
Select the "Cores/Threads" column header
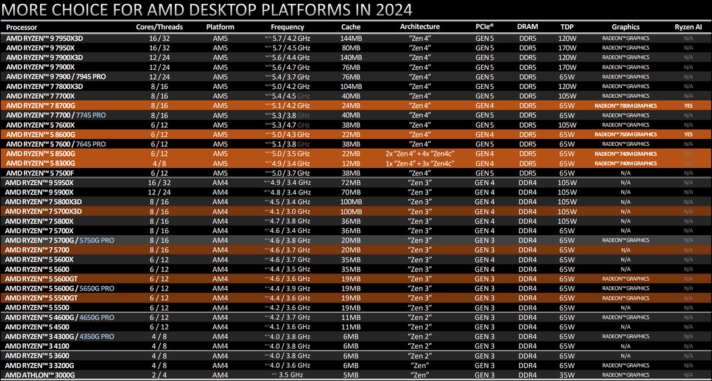coord(160,27)
